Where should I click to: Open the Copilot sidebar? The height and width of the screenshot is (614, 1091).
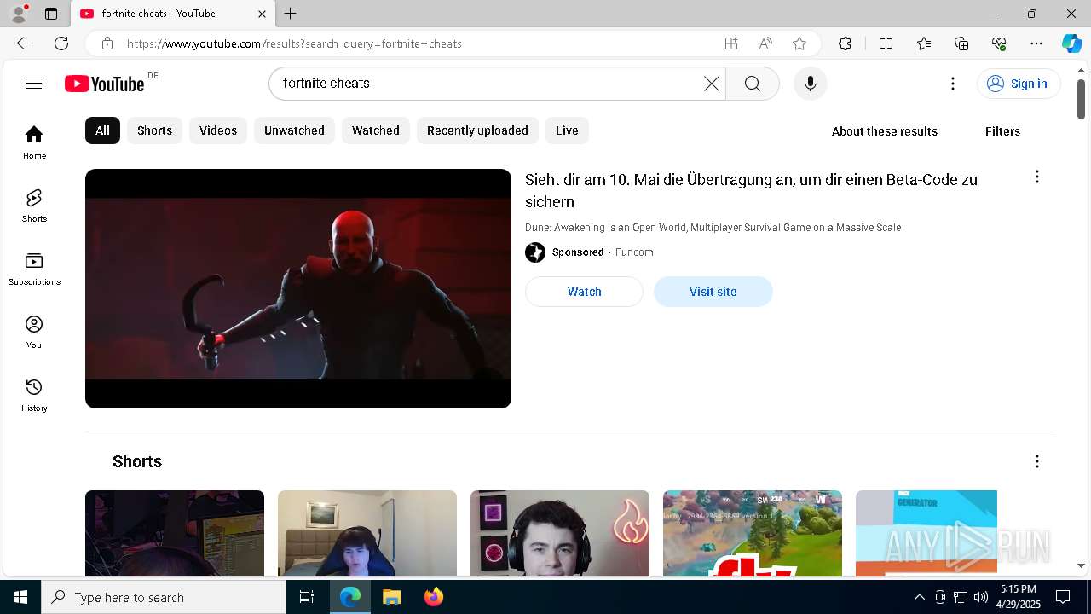point(1072,43)
